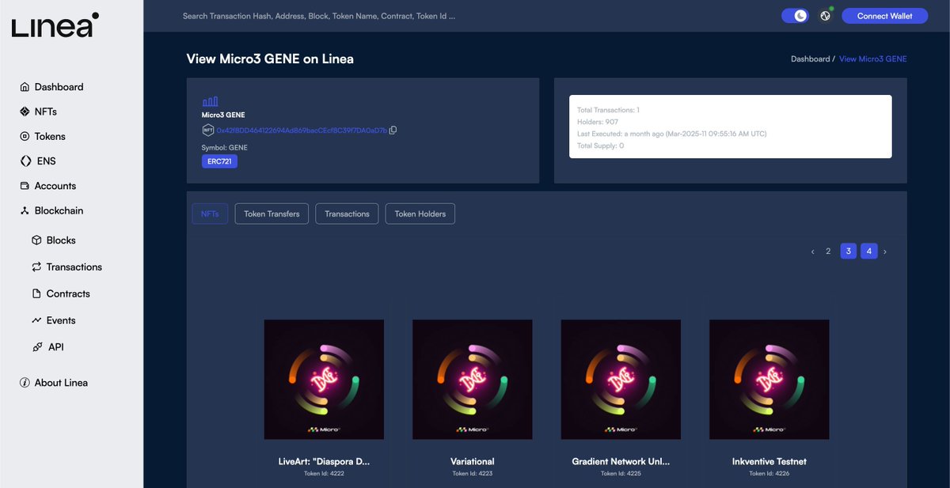950x488 pixels.
Task: Open Blocks under Blockchain
Action: pos(61,240)
